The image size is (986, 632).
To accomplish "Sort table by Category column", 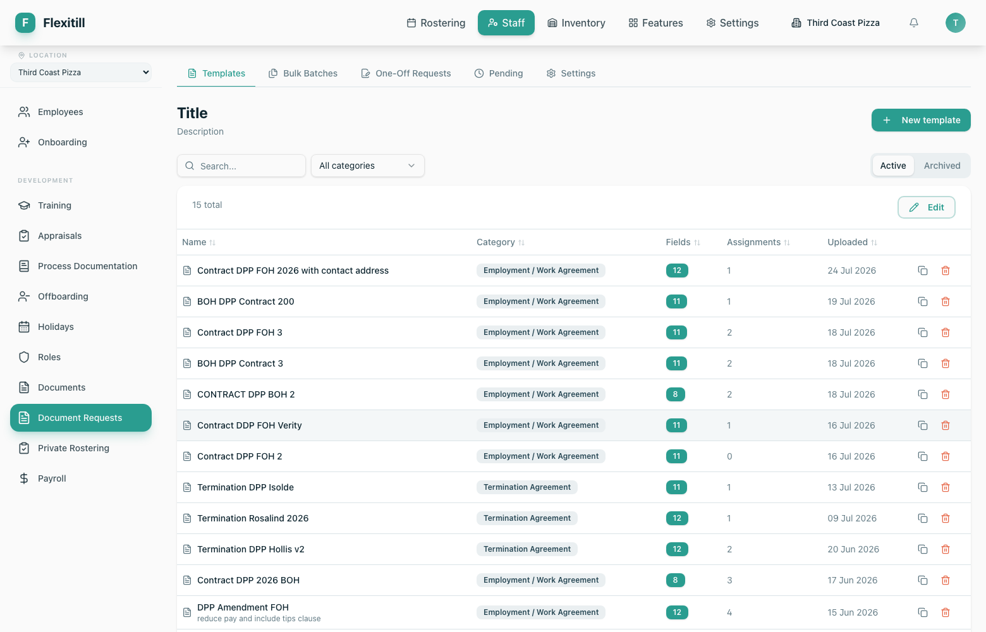I will point(501,242).
